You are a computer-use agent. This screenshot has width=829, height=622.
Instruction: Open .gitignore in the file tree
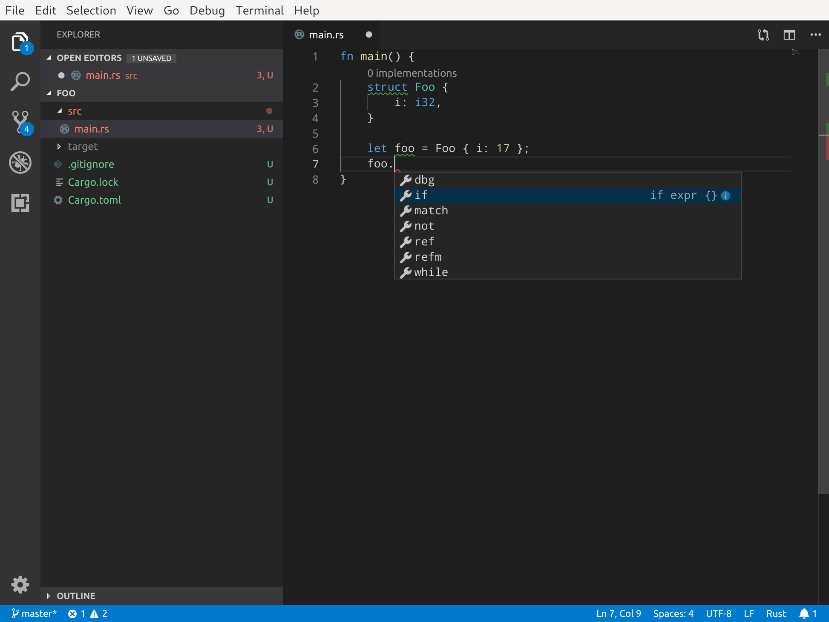(162, 164)
